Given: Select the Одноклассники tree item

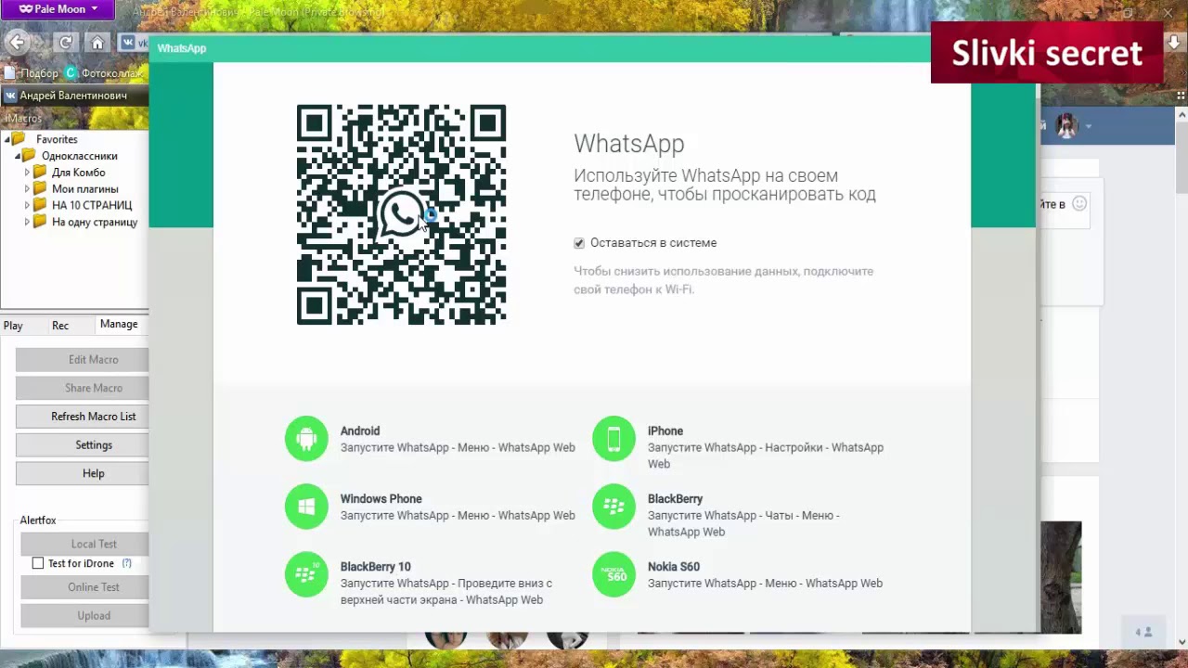Looking at the screenshot, I should click(x=80, y=156).
